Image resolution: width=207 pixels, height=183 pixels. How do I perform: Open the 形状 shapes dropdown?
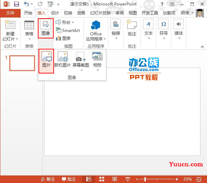65,22
